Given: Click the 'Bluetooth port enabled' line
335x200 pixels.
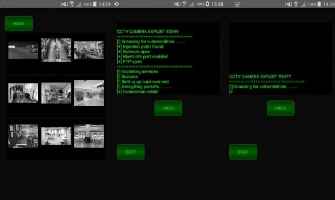Looking at the screenshot, I should (x=142, y=57).
